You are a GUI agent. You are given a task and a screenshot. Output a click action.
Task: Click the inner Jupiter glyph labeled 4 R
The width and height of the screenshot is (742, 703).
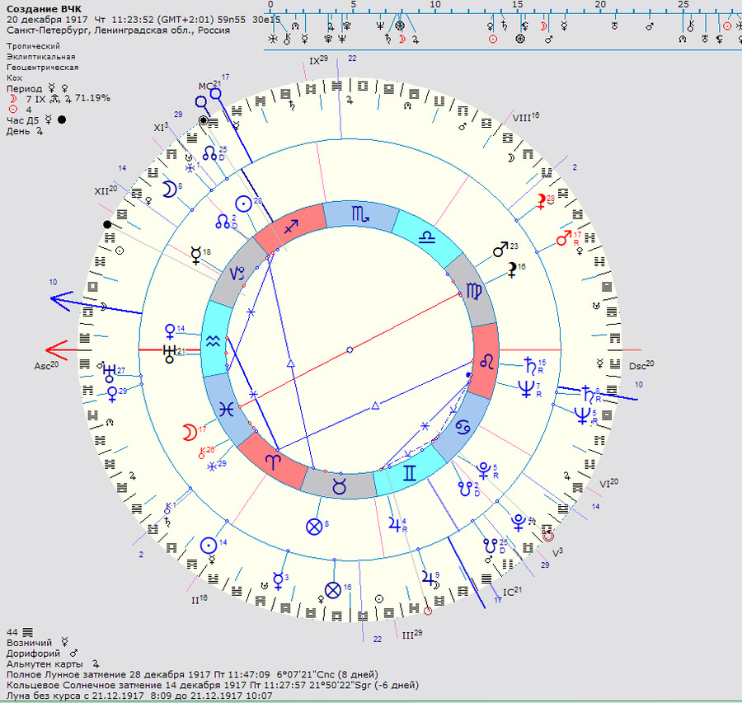(392, 522)
